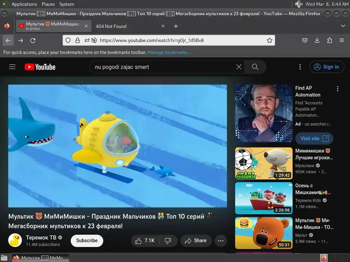List all tabs dropdown arrow
This screenshot has height=262, width=350.
click(343, 26)
